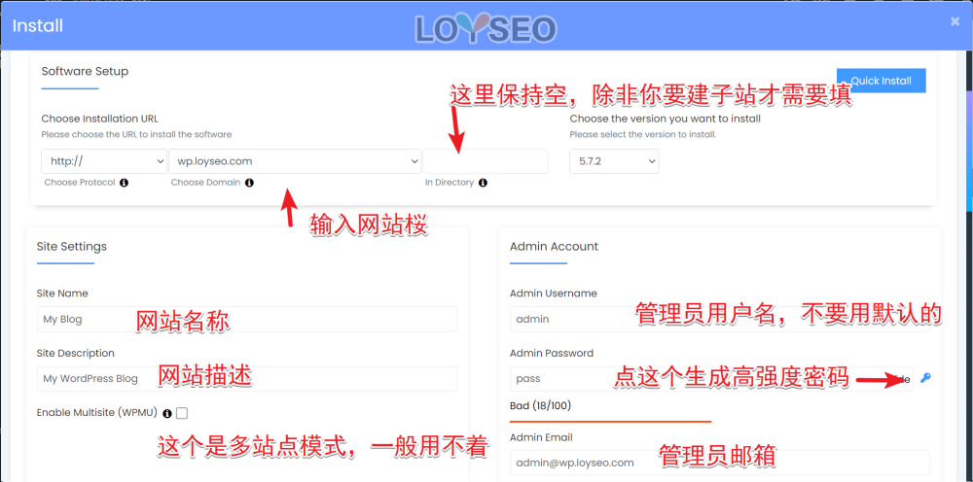Click the In Directory info icon
973x482 pixels.
483,183
